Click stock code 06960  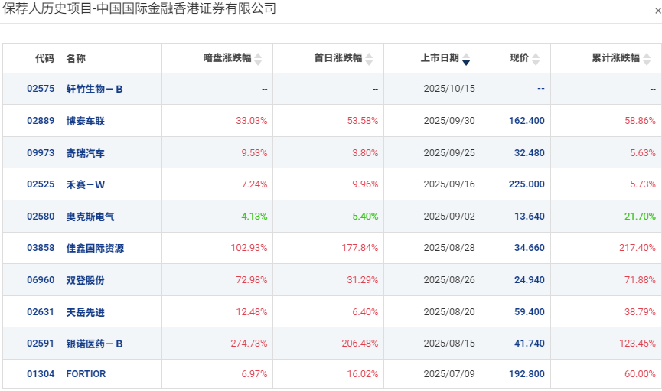click(x=41, y=280)
